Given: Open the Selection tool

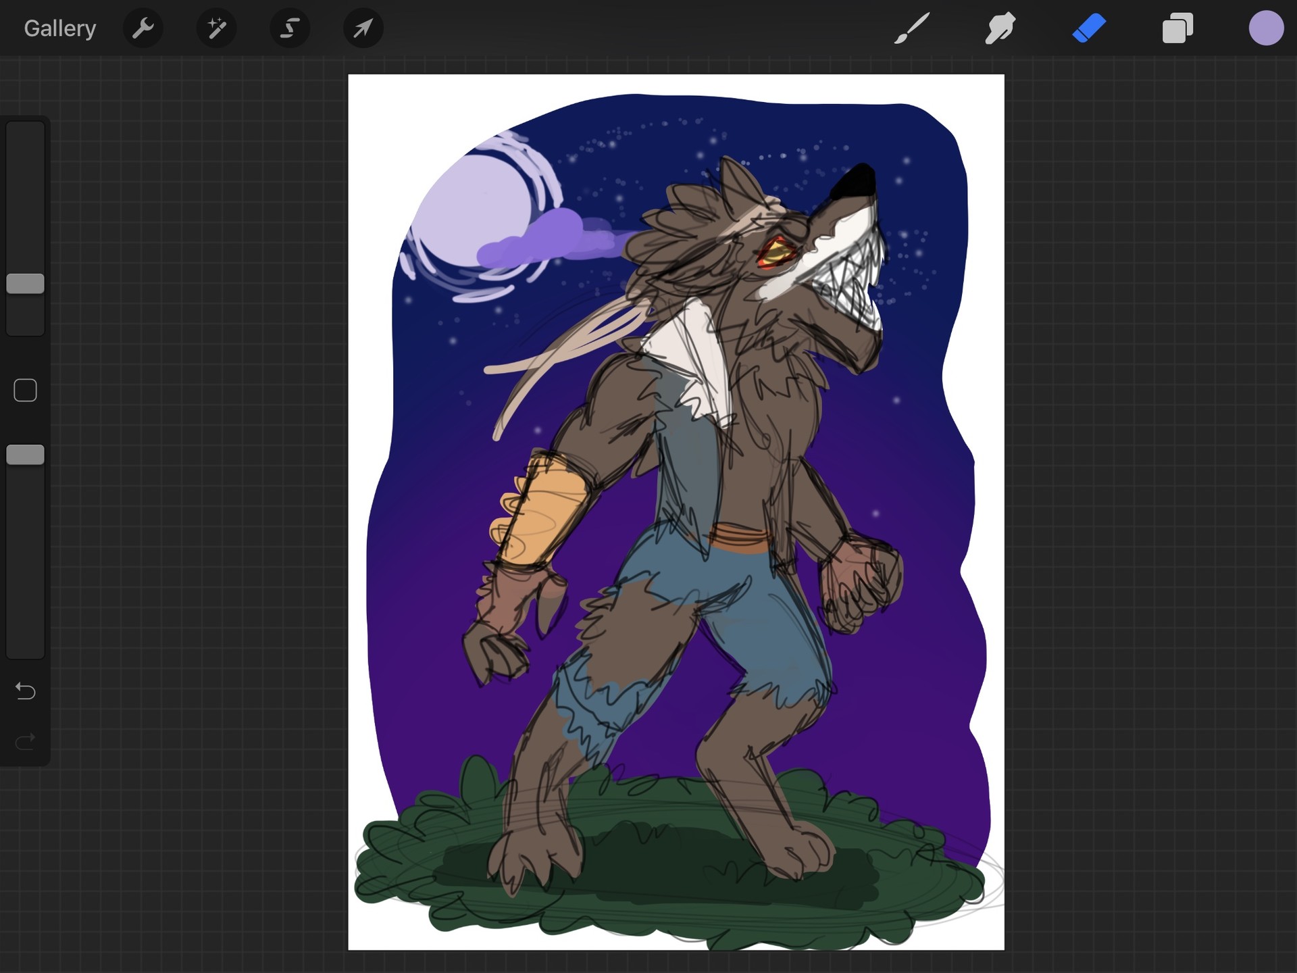Looking at the screenshot, I should point(289,28).
